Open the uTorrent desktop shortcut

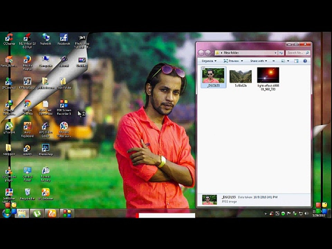pos(9,128)
